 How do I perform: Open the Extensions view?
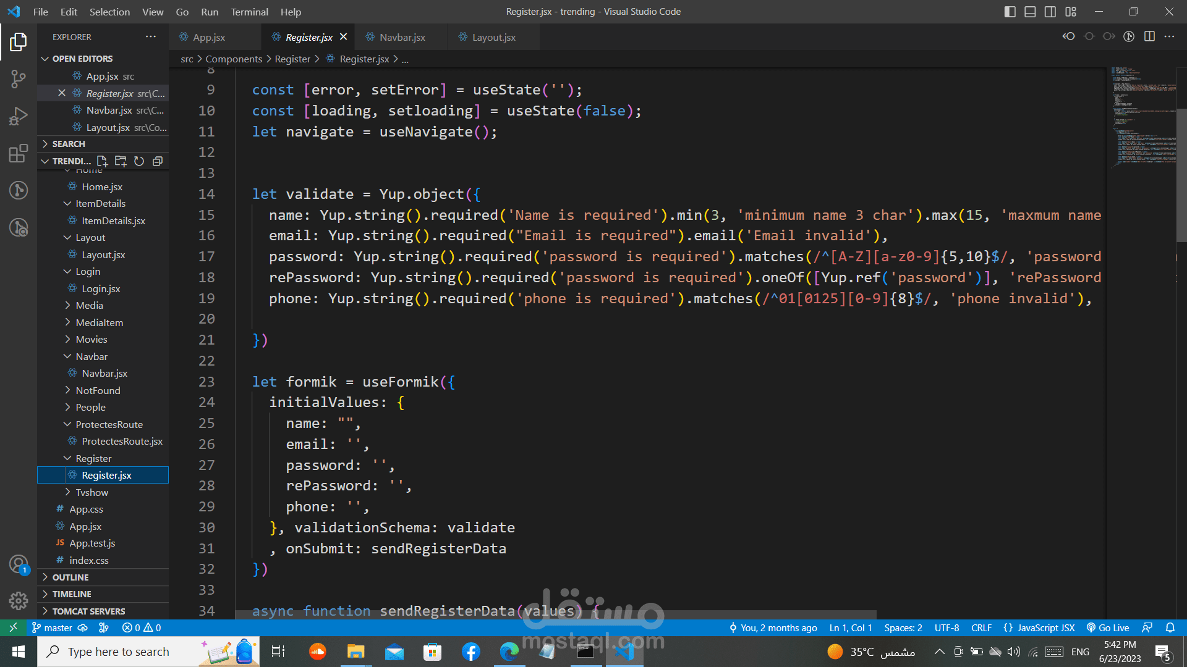click(19, 153)
